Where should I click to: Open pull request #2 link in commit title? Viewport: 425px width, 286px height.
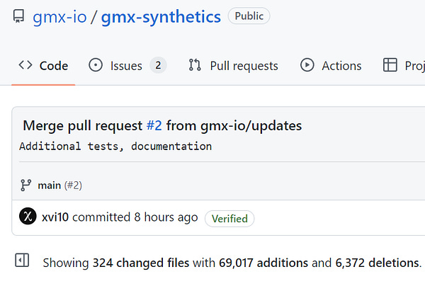(154, 126)
